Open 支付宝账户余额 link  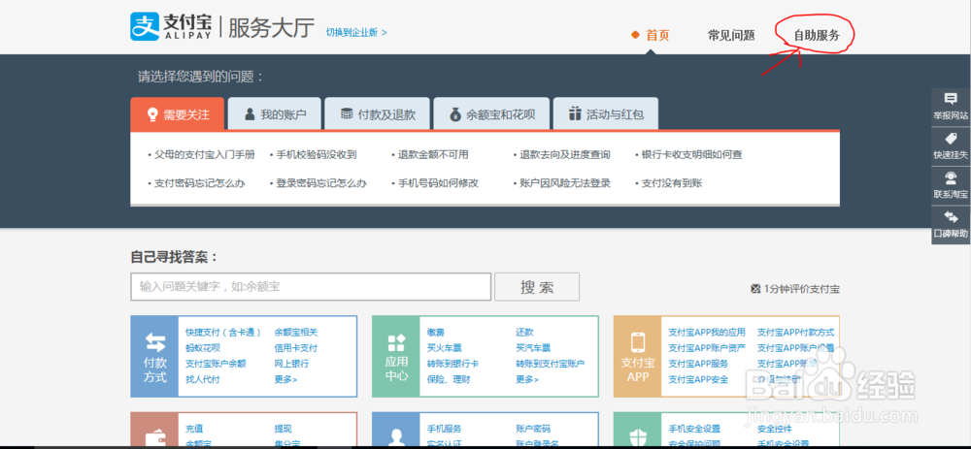click(216, 364)
